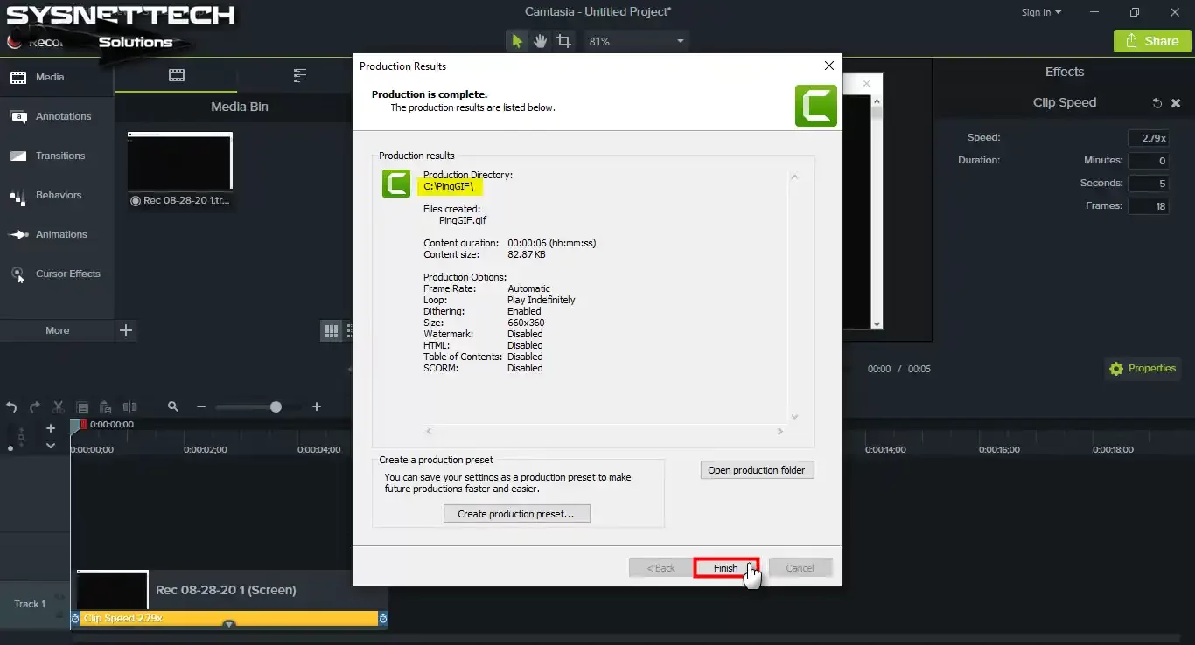Viewport: 1195px width, 645px height.
Task: Click production results scroll down arrow
Action: point(794,417)
